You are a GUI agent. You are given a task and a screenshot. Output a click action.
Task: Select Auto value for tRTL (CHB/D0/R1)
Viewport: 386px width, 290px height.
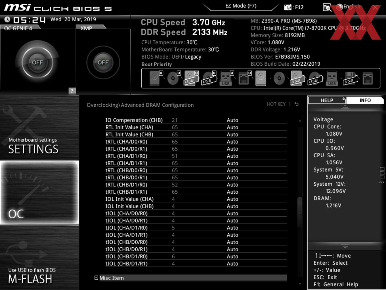click(x=232, y=177)
